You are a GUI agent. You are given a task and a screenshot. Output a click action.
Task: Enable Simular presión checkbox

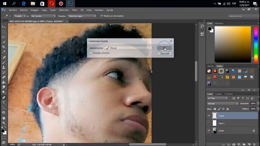click(x=91, y=53)
